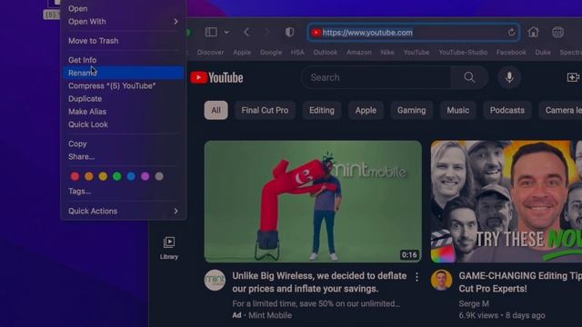Open the Mint Mobile ad options menu
The image size is (582, 327).
pyautogui.click(x=416, y=277)
